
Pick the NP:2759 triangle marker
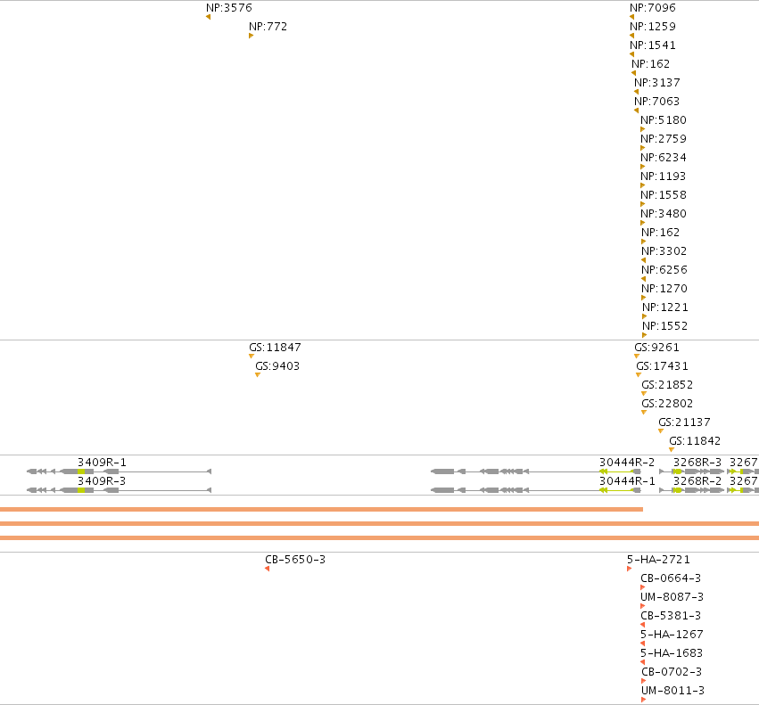tap(643, 148)
